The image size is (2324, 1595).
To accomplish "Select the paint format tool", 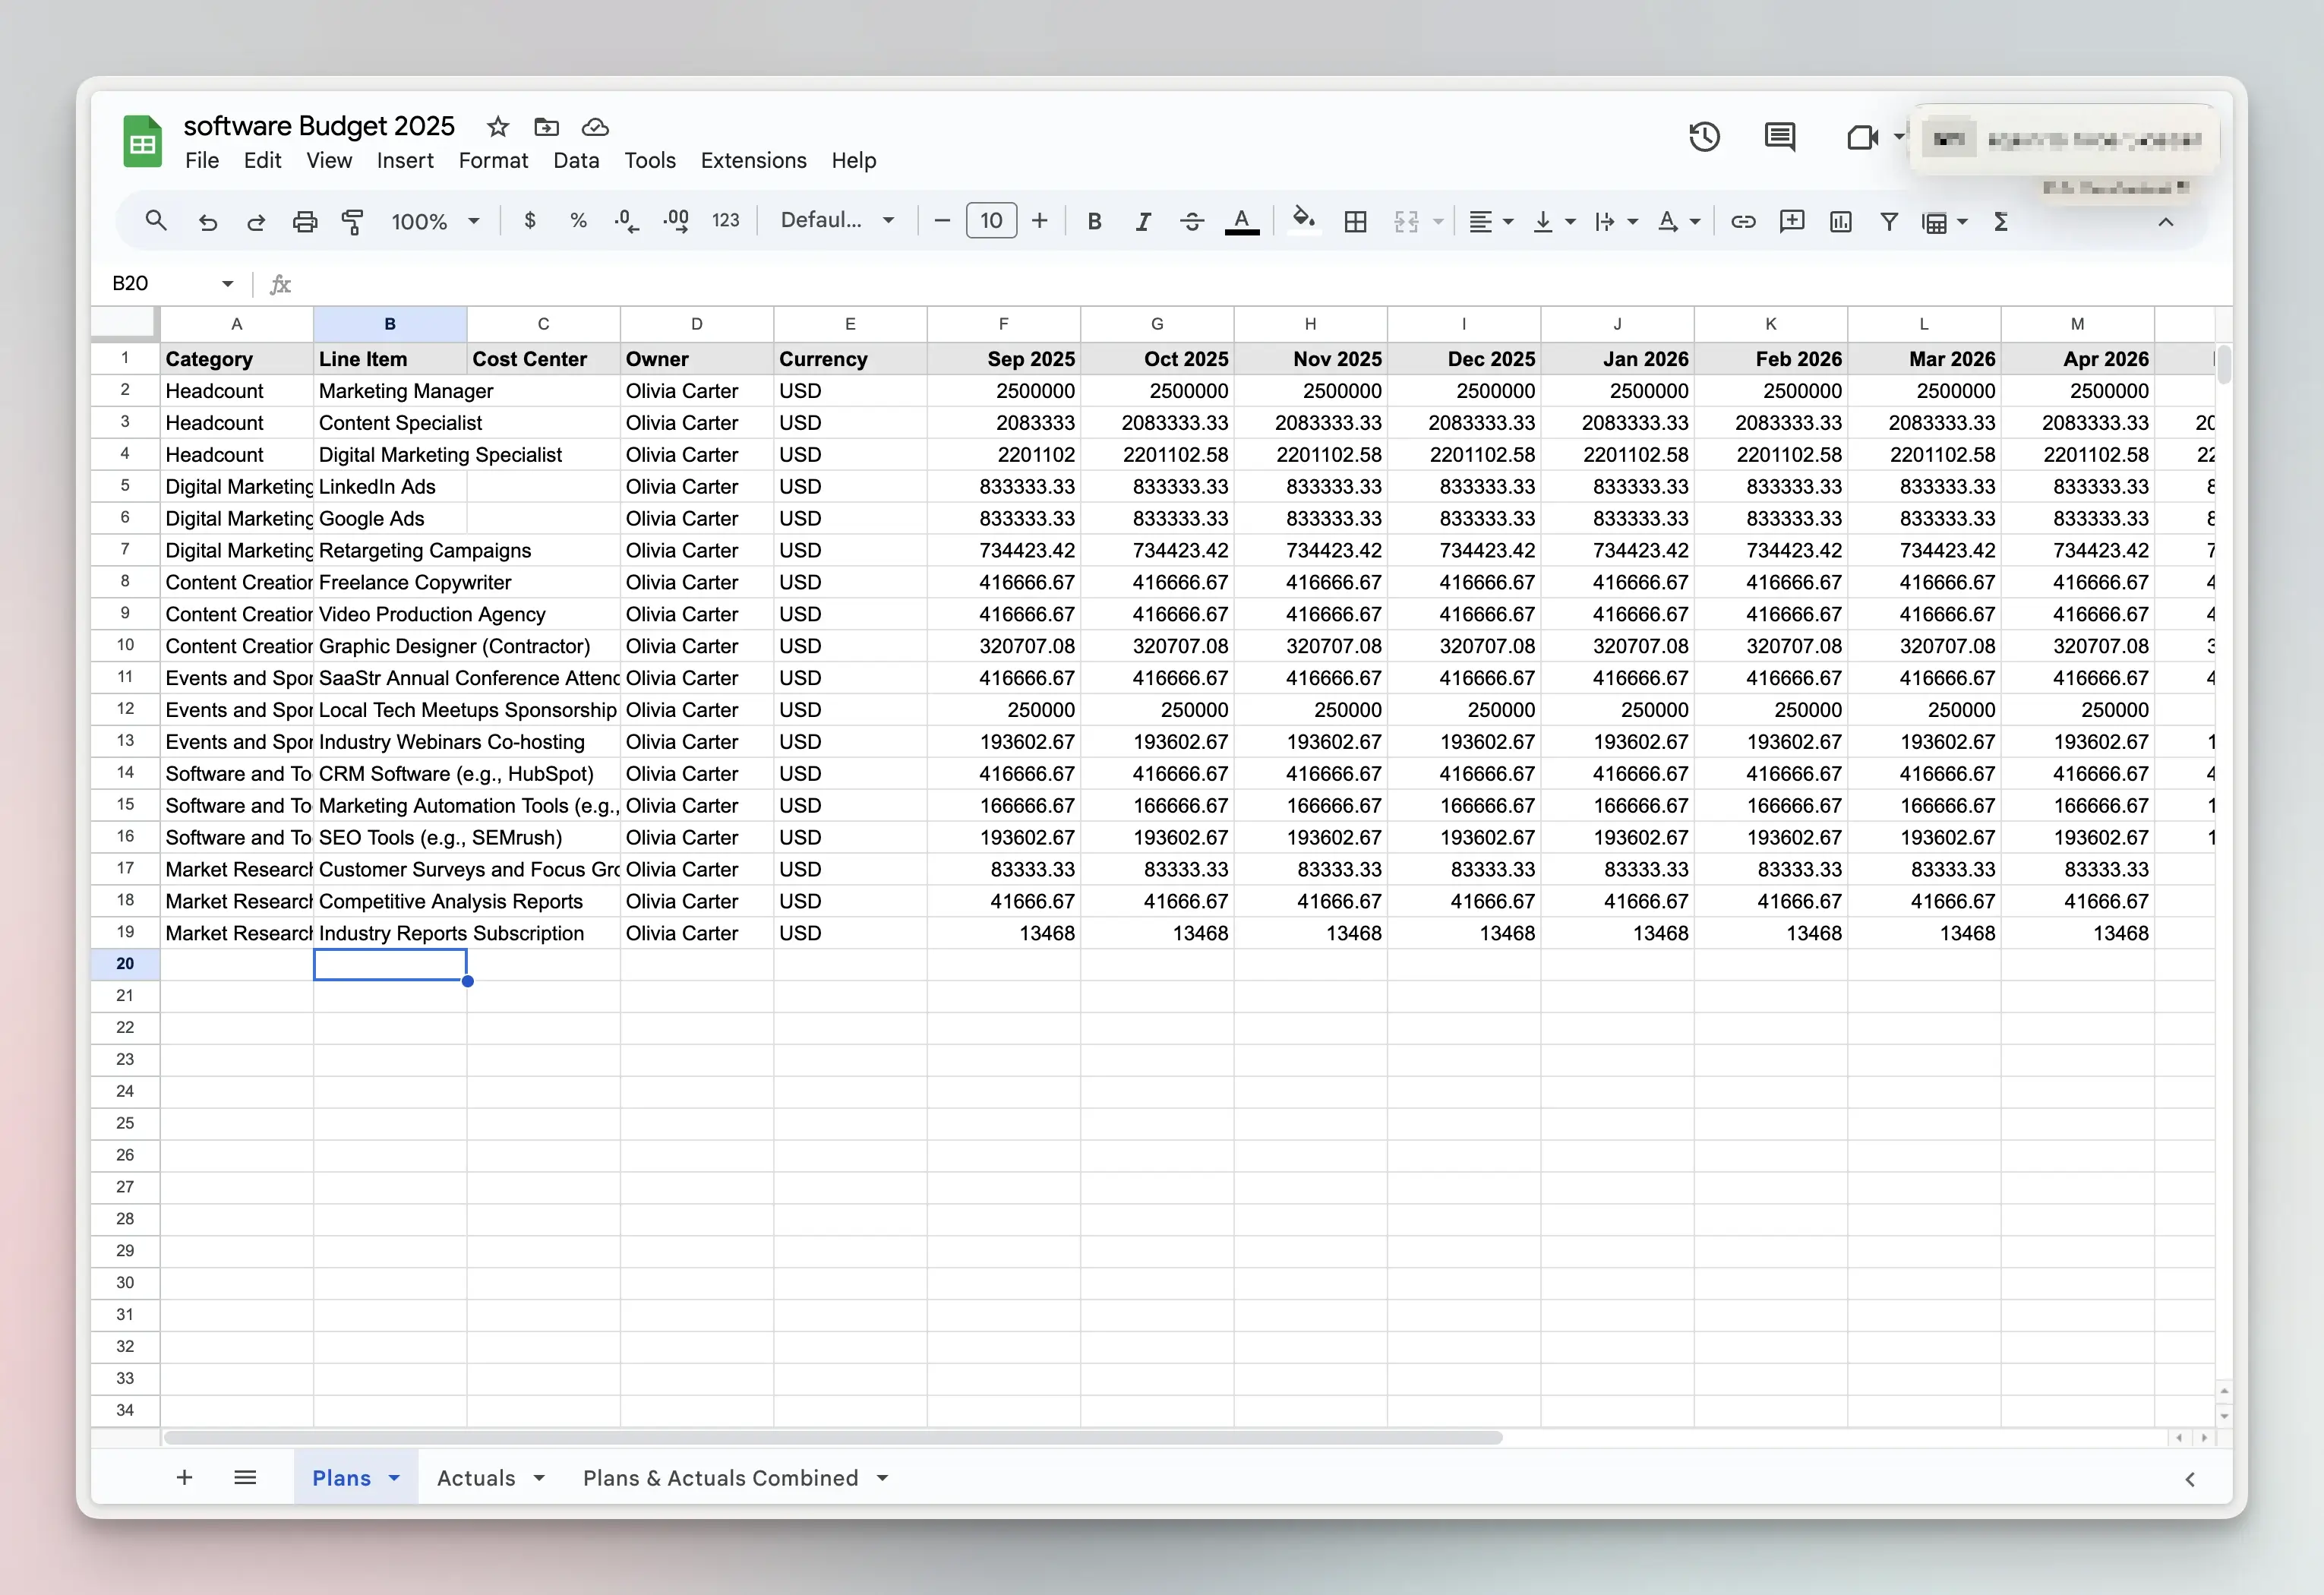I will [353, 221].
